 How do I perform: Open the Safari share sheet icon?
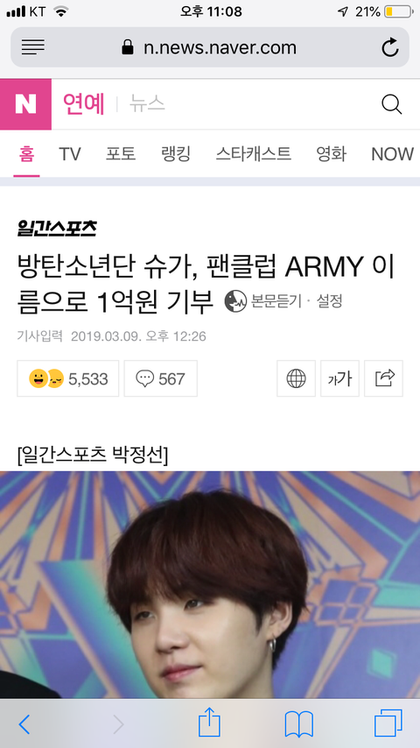209,723
